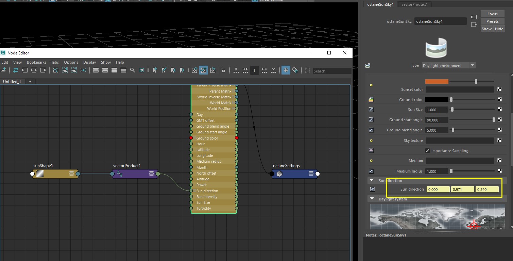Click the magnifier search icon in Node Editor toolbar

133,70
